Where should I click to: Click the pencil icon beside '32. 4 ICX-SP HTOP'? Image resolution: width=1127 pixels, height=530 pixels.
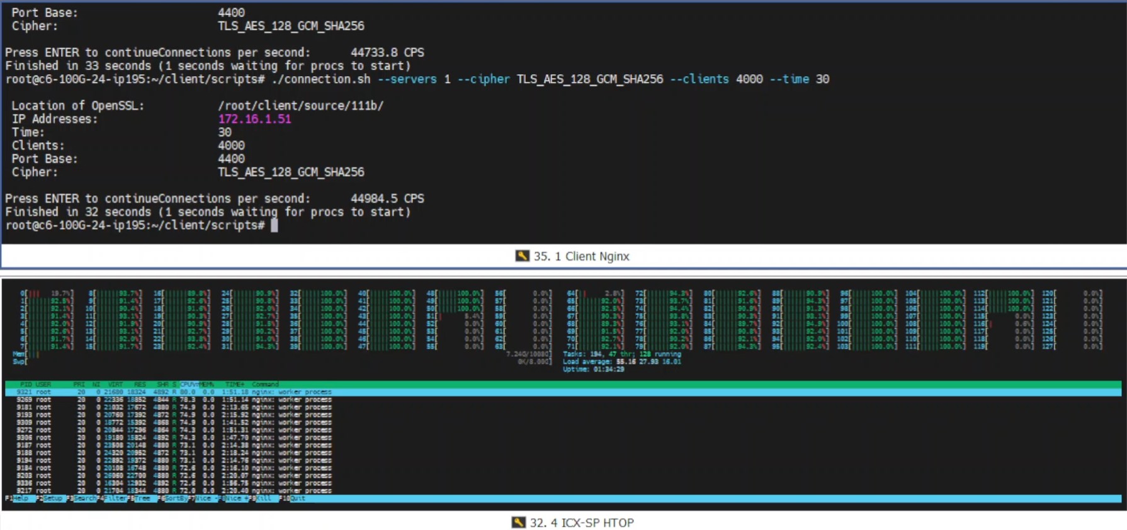click(x=518, y=522)
